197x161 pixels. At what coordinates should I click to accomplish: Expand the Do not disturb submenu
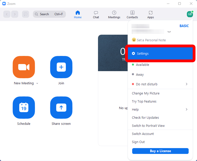coord(187,84)
